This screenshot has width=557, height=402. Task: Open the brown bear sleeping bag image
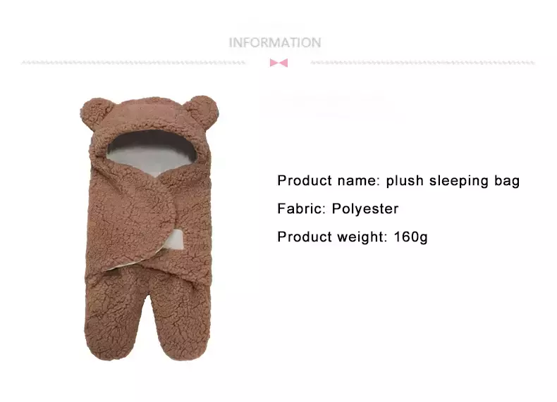coord(149,228)
